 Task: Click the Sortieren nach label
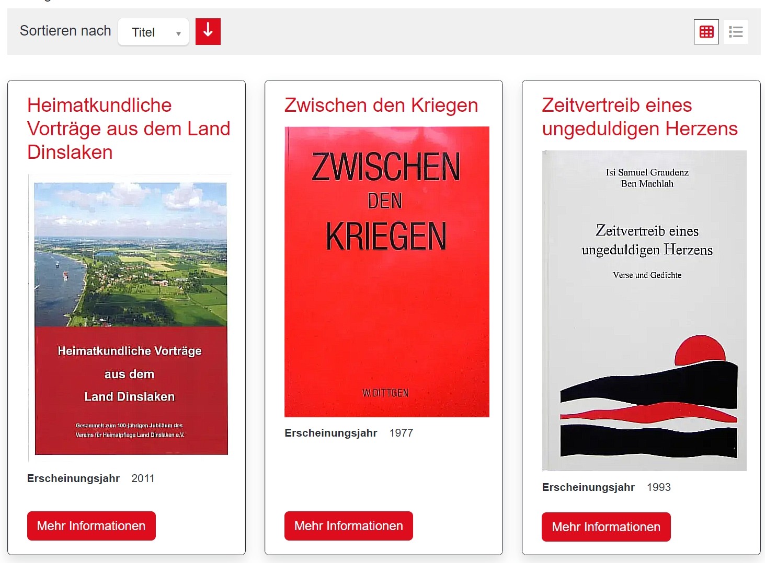[x=65, y=31]
